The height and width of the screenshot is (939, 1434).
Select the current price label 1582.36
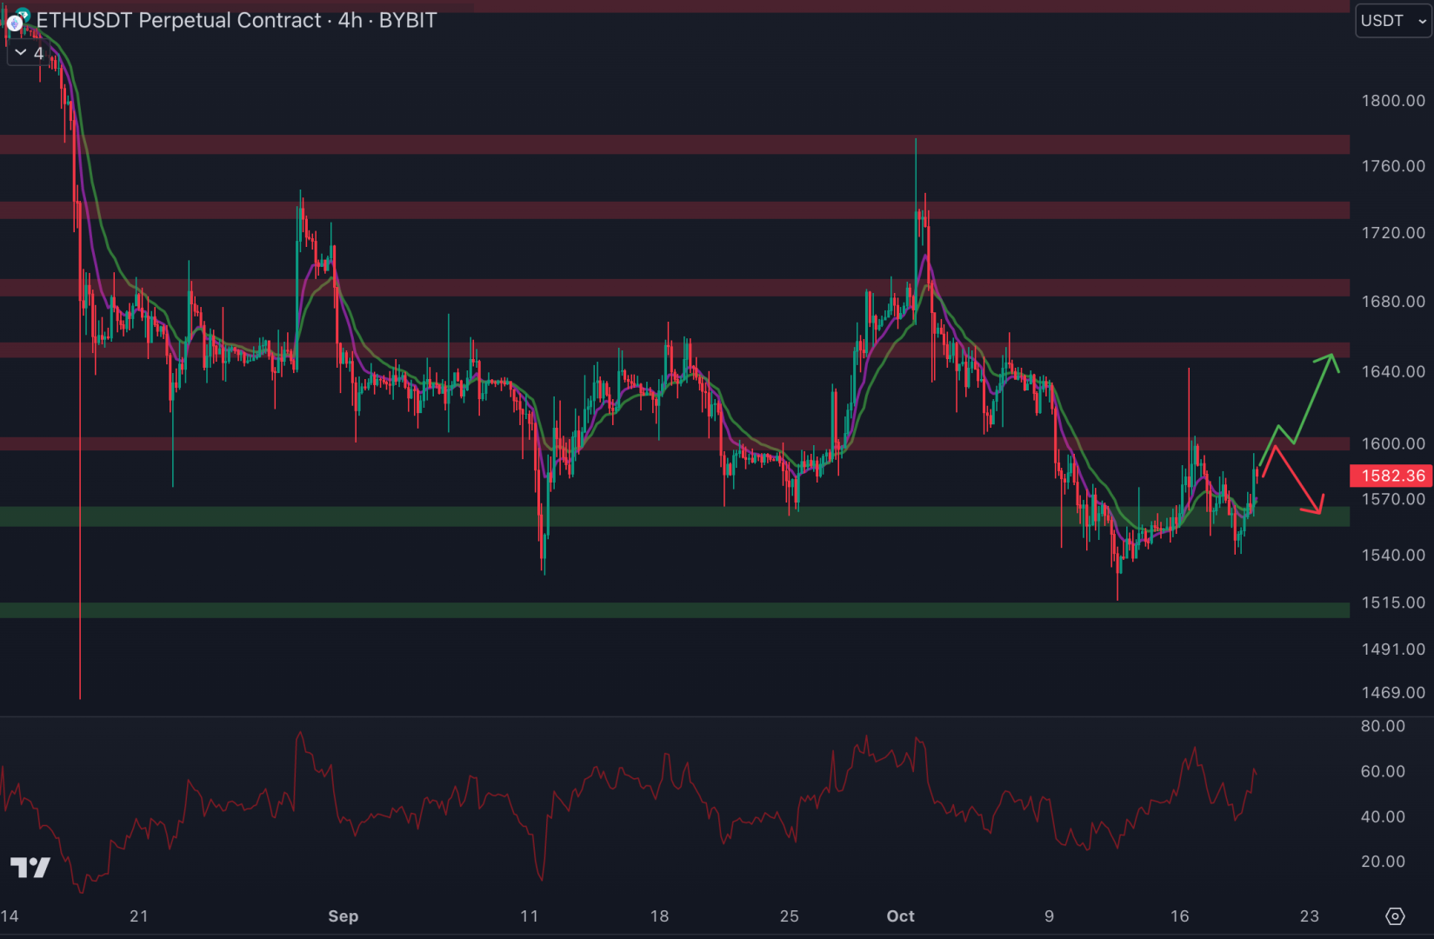pos(1391,476)
